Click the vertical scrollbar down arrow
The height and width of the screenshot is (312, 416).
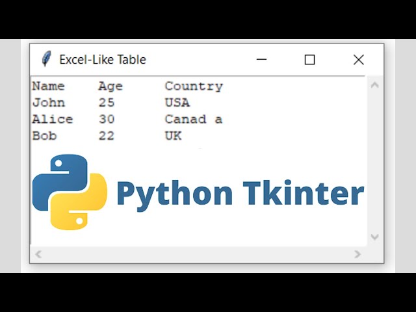(374, 237)
